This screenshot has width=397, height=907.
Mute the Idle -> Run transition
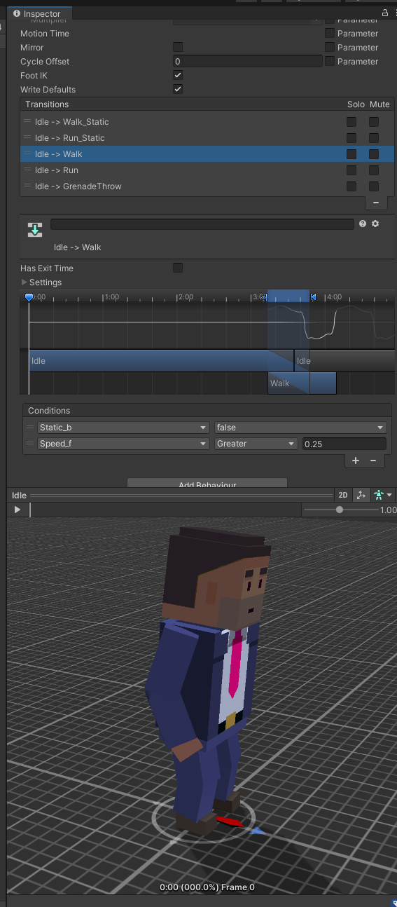(374, 170)
